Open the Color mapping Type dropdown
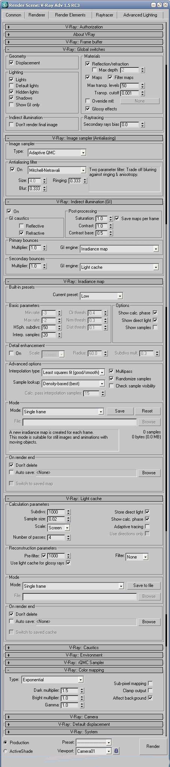Image resolution: width=170 pixels, height=767 pixels. point(52,679)
